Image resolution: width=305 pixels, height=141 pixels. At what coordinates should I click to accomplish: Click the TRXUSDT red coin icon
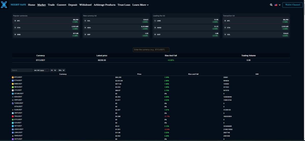click(x=13, y=116)
